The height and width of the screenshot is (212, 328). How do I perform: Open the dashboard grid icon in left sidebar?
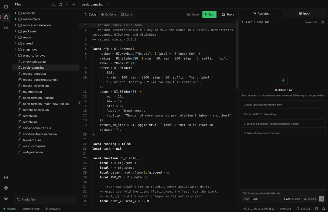coord(6,7)
